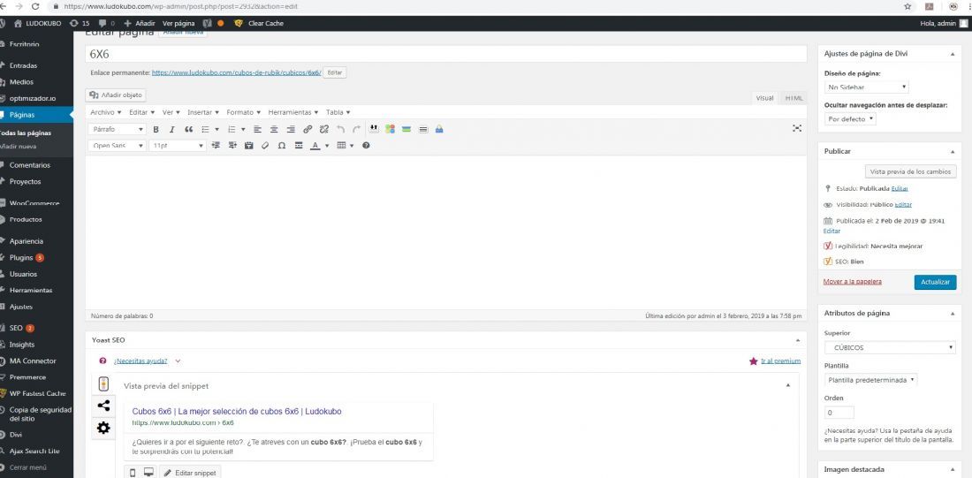Click the ¿Necesitas ayuda? Yoast link
The height and width of the screenshot is (478, 972).
(140, 360)
